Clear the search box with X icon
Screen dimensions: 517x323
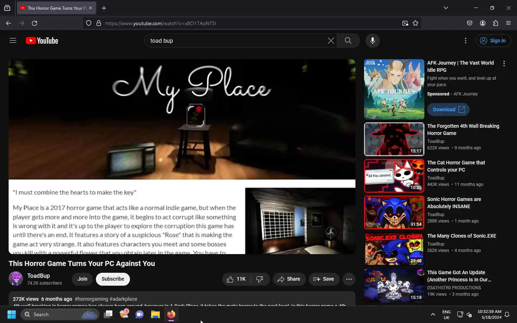tap(331, 41)
